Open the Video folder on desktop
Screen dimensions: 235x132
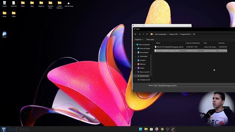pos(14,14)
